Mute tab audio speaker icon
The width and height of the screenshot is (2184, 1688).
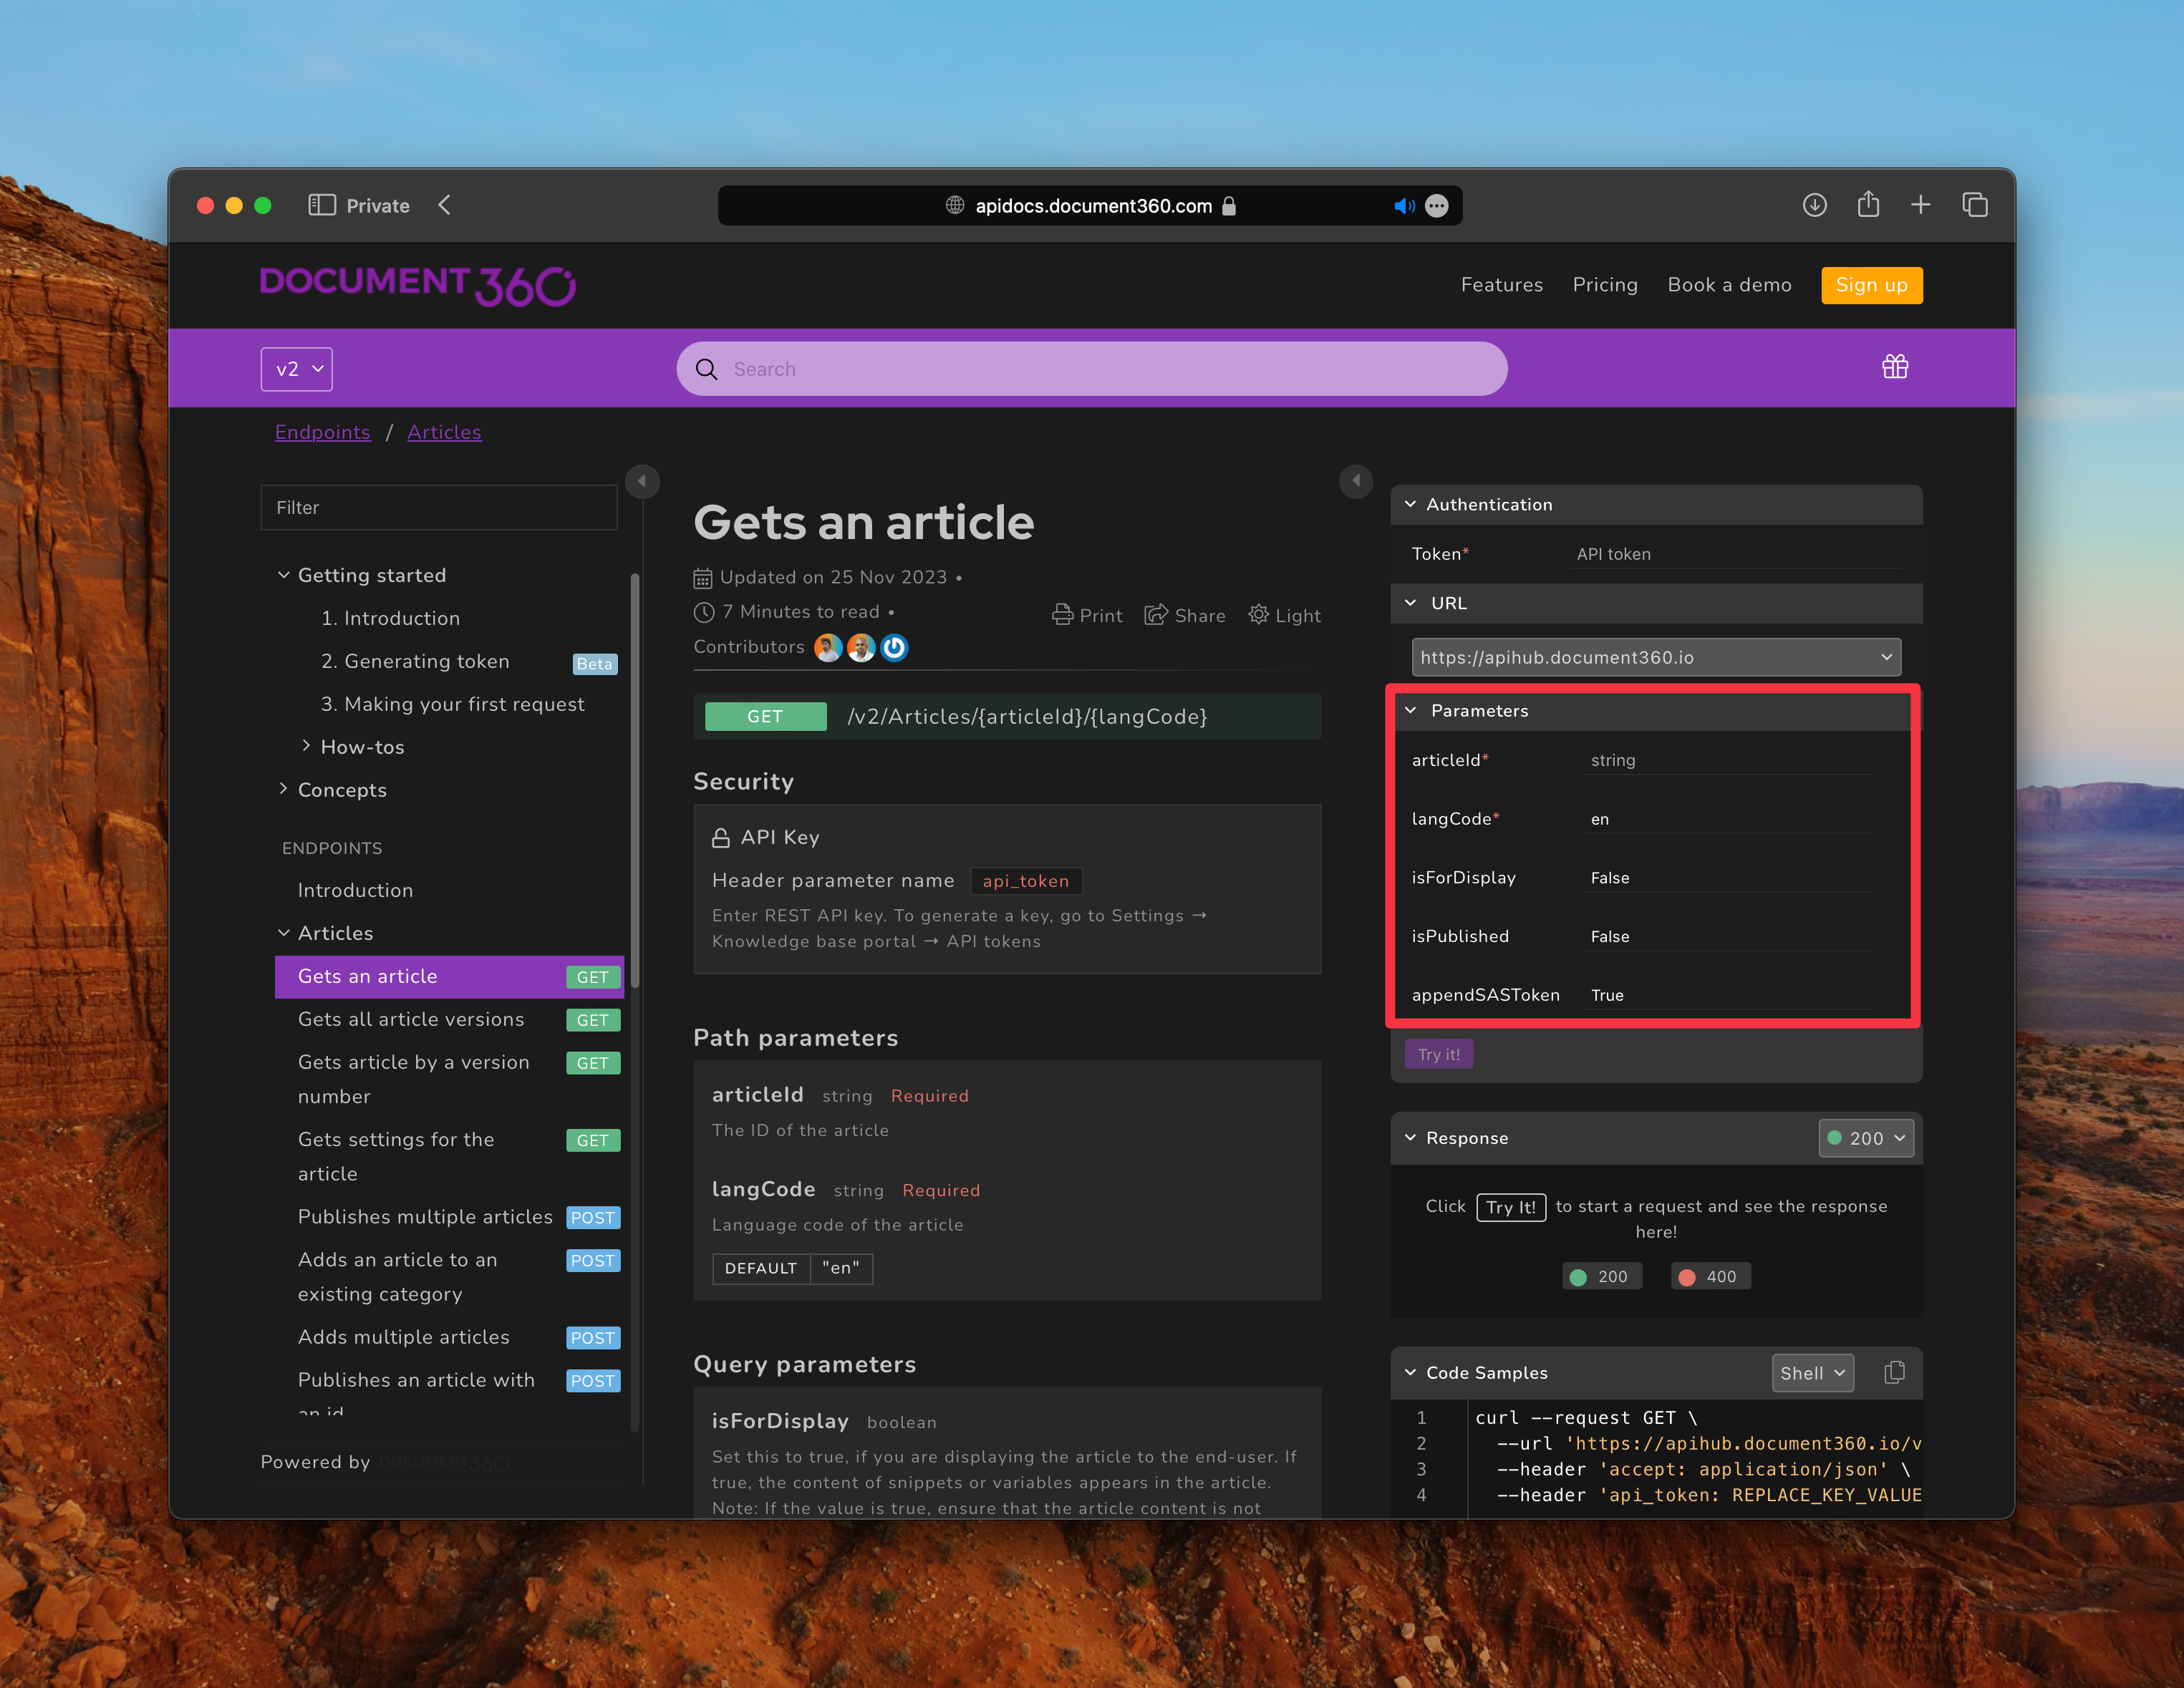point(1404,206)
